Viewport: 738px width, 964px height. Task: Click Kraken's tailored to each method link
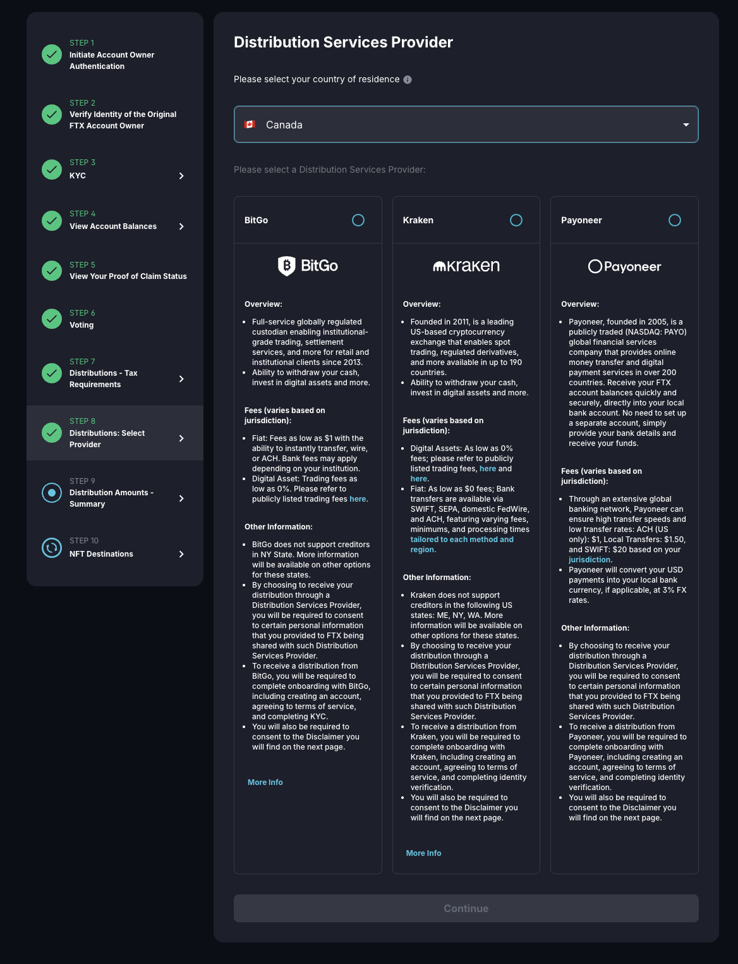coord(462,540)
